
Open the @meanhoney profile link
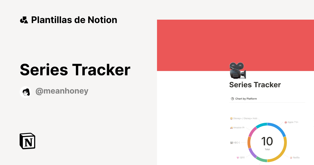[62, 91]
